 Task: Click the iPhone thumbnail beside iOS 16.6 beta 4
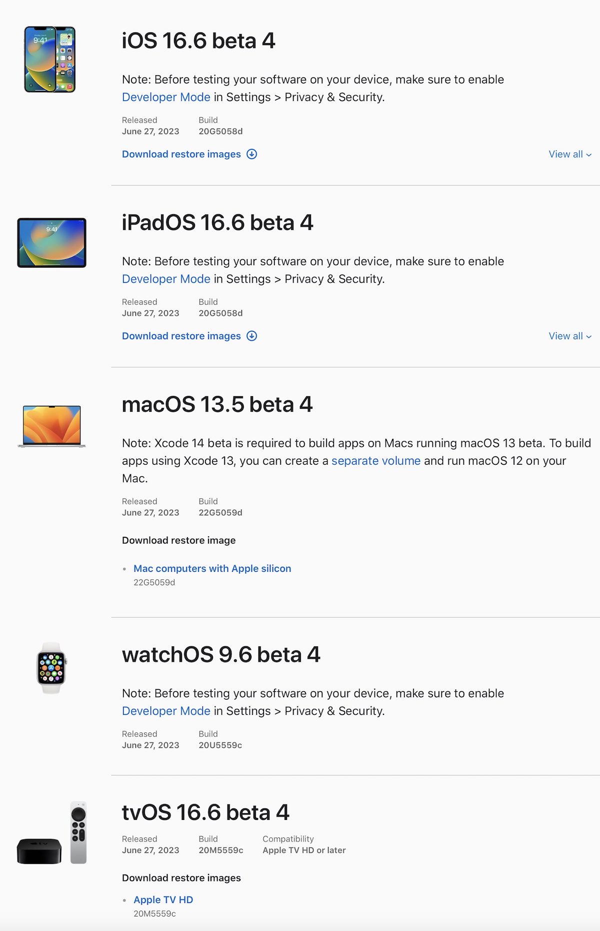tap(50, 60)
